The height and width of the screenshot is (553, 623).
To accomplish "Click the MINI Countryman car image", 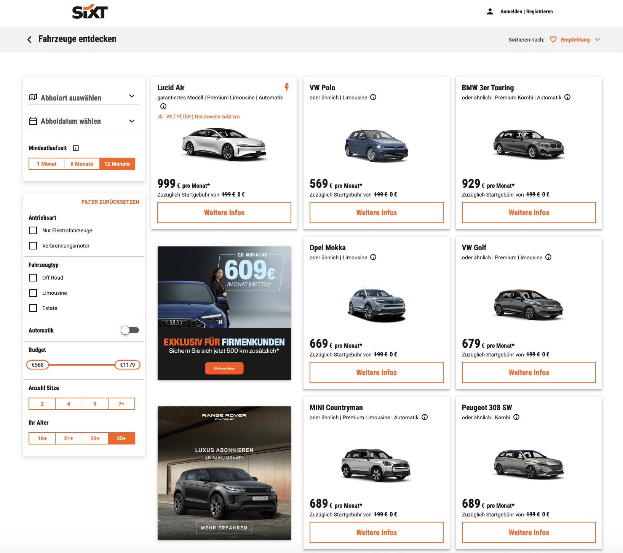I will tap(377, 465).
